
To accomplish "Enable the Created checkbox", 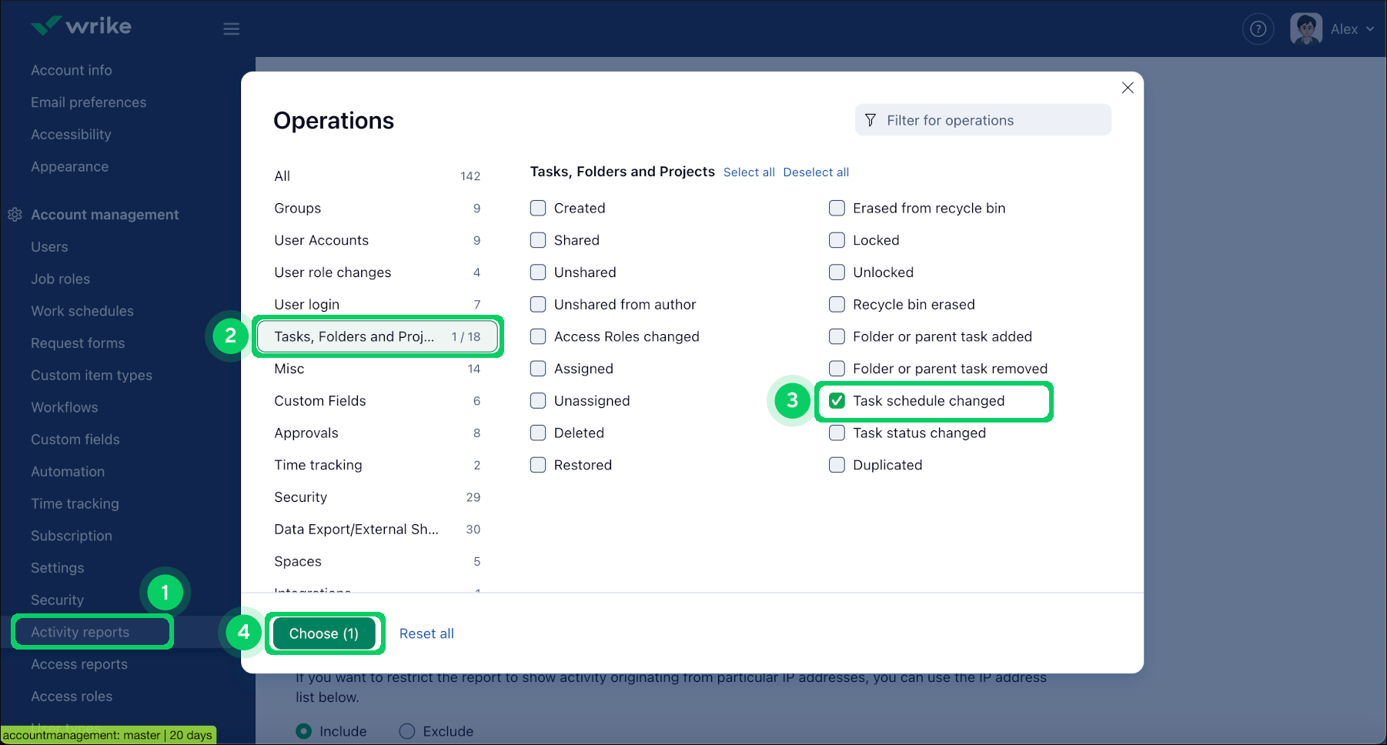I will coord(538,209).
